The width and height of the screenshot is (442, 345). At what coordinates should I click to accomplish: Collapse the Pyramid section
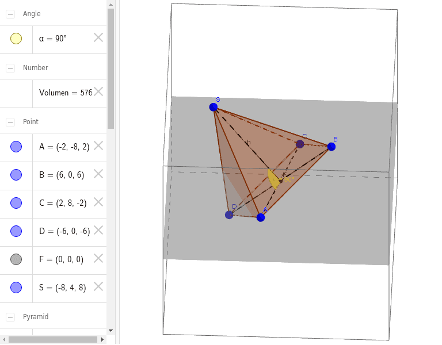point(10,317)
